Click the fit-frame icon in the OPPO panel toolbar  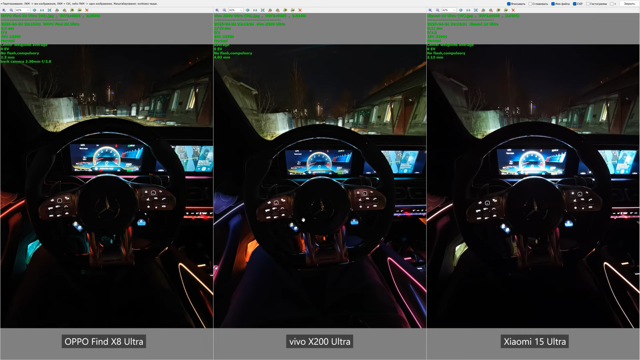(50, 10)
